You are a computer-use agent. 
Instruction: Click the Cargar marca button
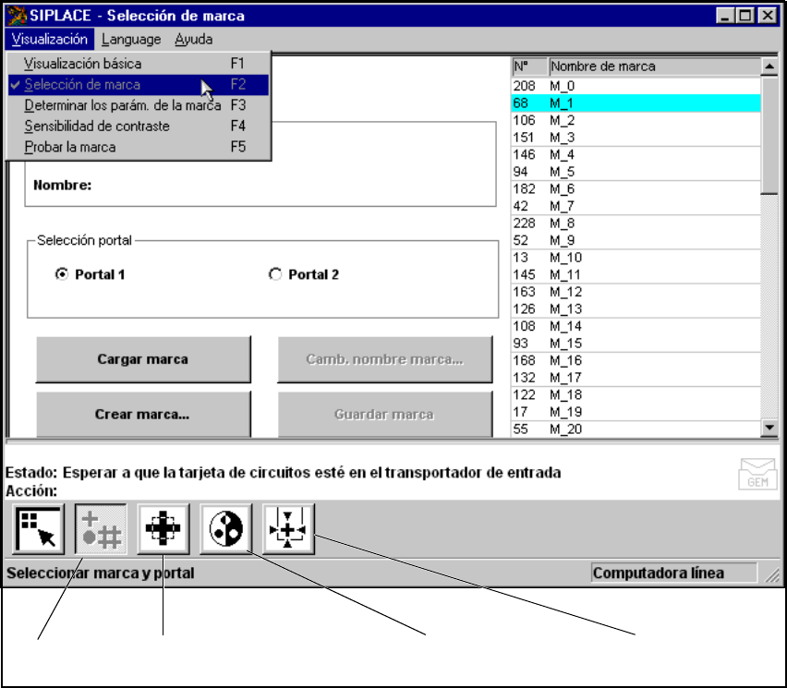click(x=143, y=359)
